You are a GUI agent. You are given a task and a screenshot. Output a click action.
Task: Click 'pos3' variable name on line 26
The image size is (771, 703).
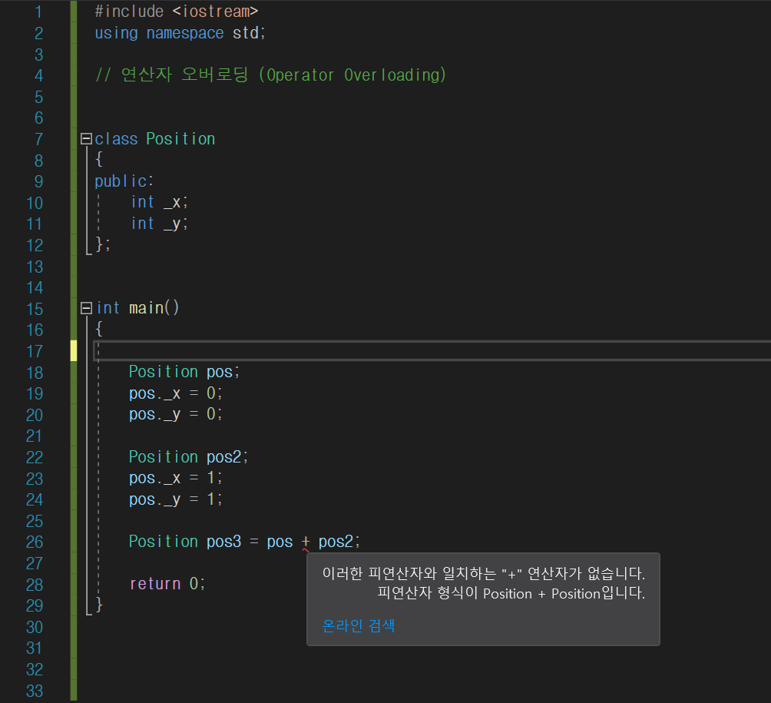223,542
